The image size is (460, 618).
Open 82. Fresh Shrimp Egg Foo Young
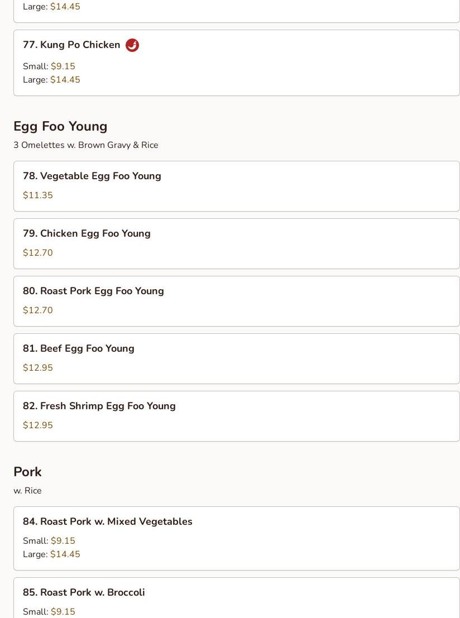[x=99, y=406]
